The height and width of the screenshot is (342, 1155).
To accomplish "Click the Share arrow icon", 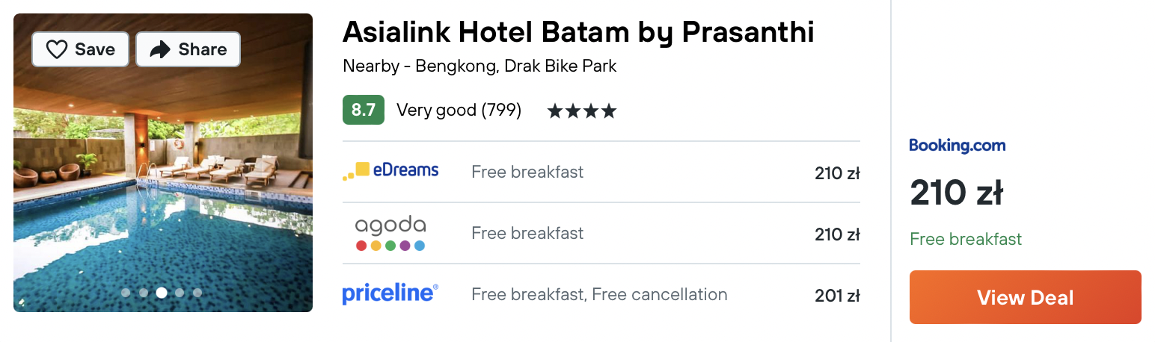I will [160, 49].
